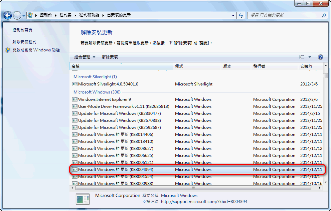This screenshot has height=211, width=331.
Task: Click the Control Panel icon in address bar
Action: [30, 15]
